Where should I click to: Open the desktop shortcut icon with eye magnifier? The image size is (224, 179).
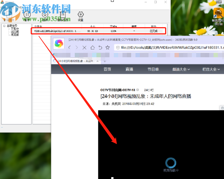pyautogui.click(x=218, y=13)
